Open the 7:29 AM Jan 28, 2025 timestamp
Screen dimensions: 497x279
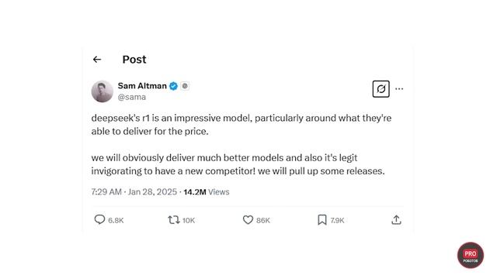tap(134, 192)
